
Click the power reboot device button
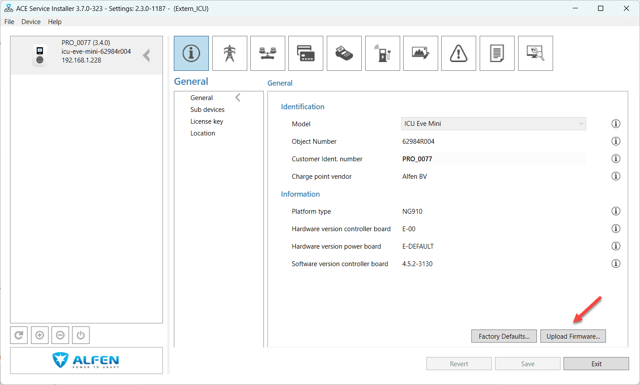coord(81,335)
